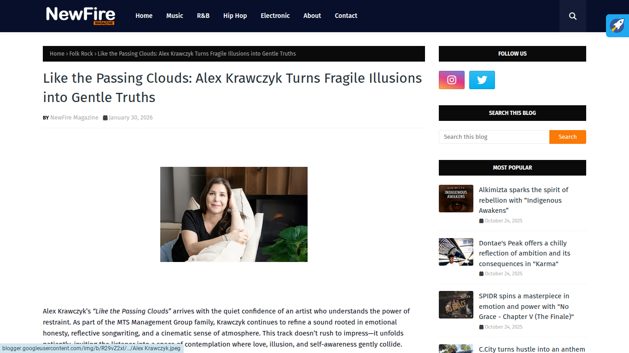Open the Dontae's Peak Karma thumbnail

pyautogui.click(x=456, y=252)
